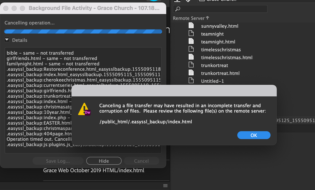Image resolution: width=315 pixels, height=190 pixels.
Task: Click the Save Log button
Action: click(x=58, y=160)
